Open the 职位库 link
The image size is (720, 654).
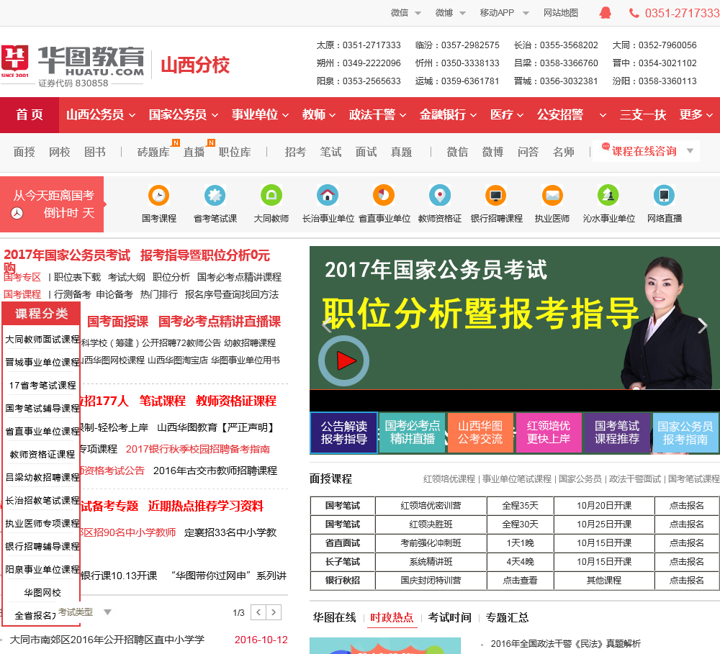point(235,152)
